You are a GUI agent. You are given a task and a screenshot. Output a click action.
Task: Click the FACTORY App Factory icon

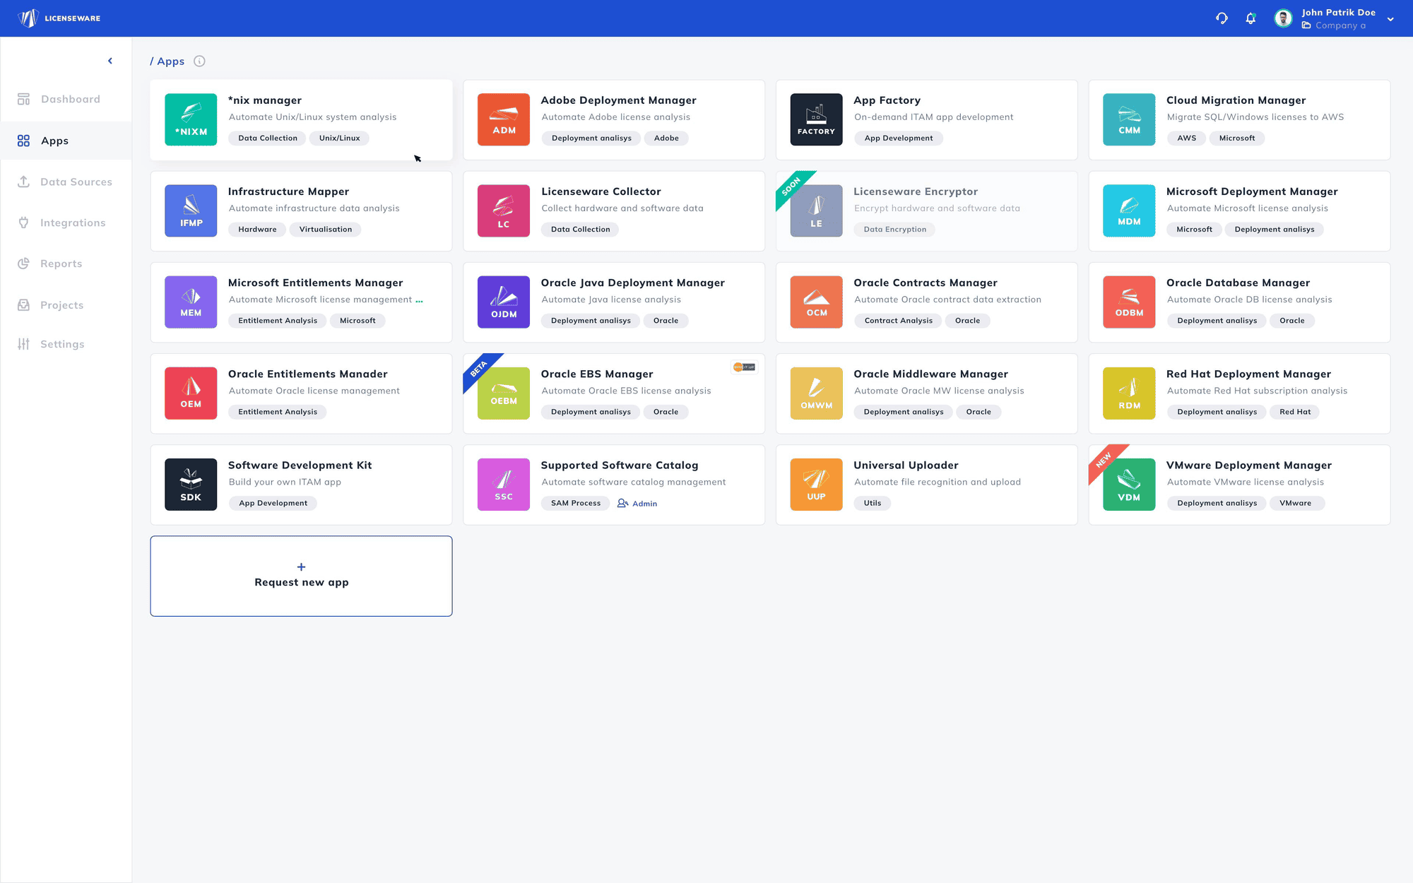click(x=816, y=119)
